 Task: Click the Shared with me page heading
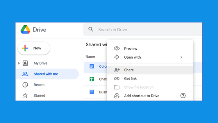[x=97, y=45]
